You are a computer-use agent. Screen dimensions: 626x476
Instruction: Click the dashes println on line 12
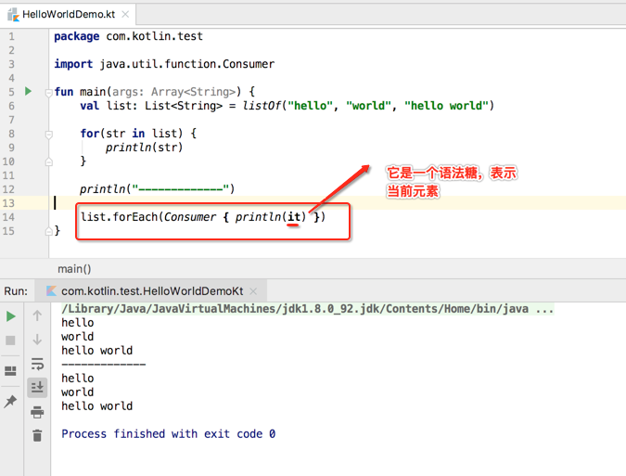pyautogui.click(x=157, y=189)
